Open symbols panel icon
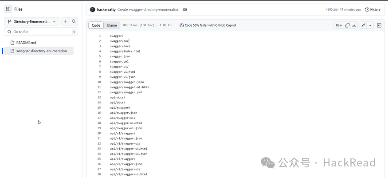388x178 pixels. 379,25
